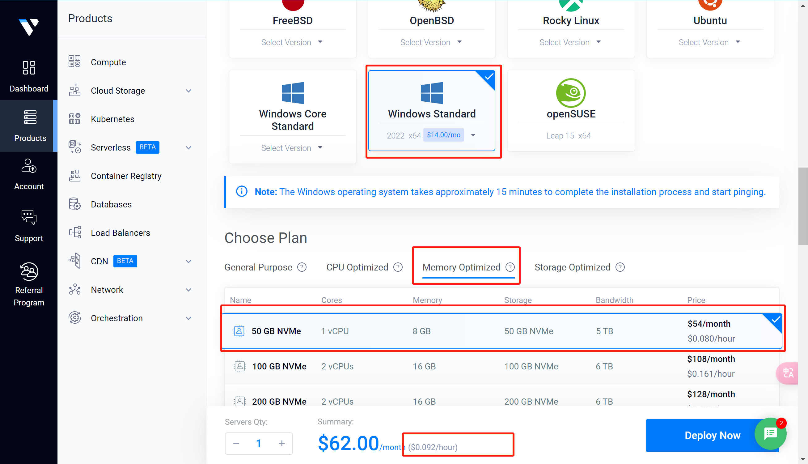The width and height of the screenshot is (808, 464).
Task: Click the Orchestration gear icon
Action: point(74,318)
